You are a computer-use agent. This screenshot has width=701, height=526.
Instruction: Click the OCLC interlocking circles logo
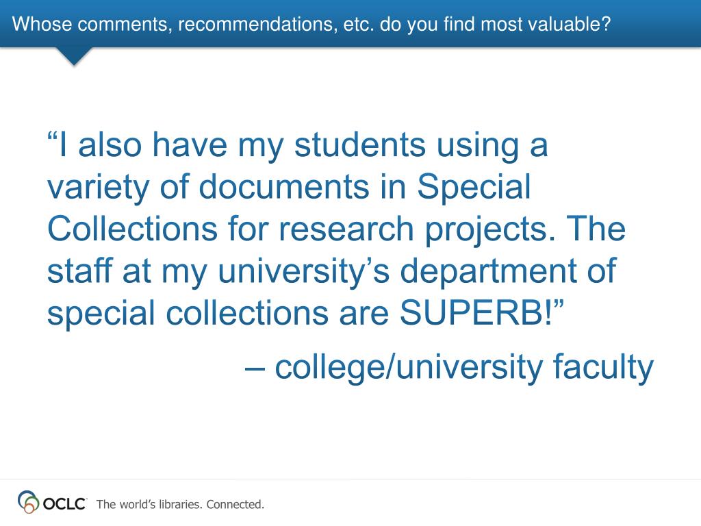click(x=28, y=501)
